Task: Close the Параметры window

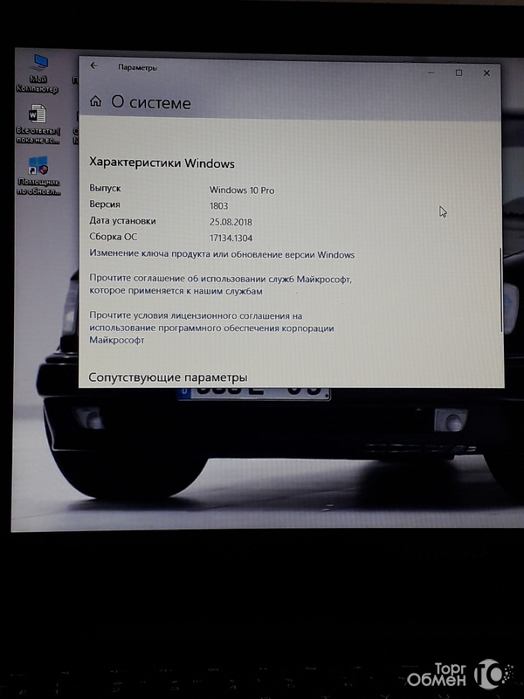Action: click(x=487, y=73)
